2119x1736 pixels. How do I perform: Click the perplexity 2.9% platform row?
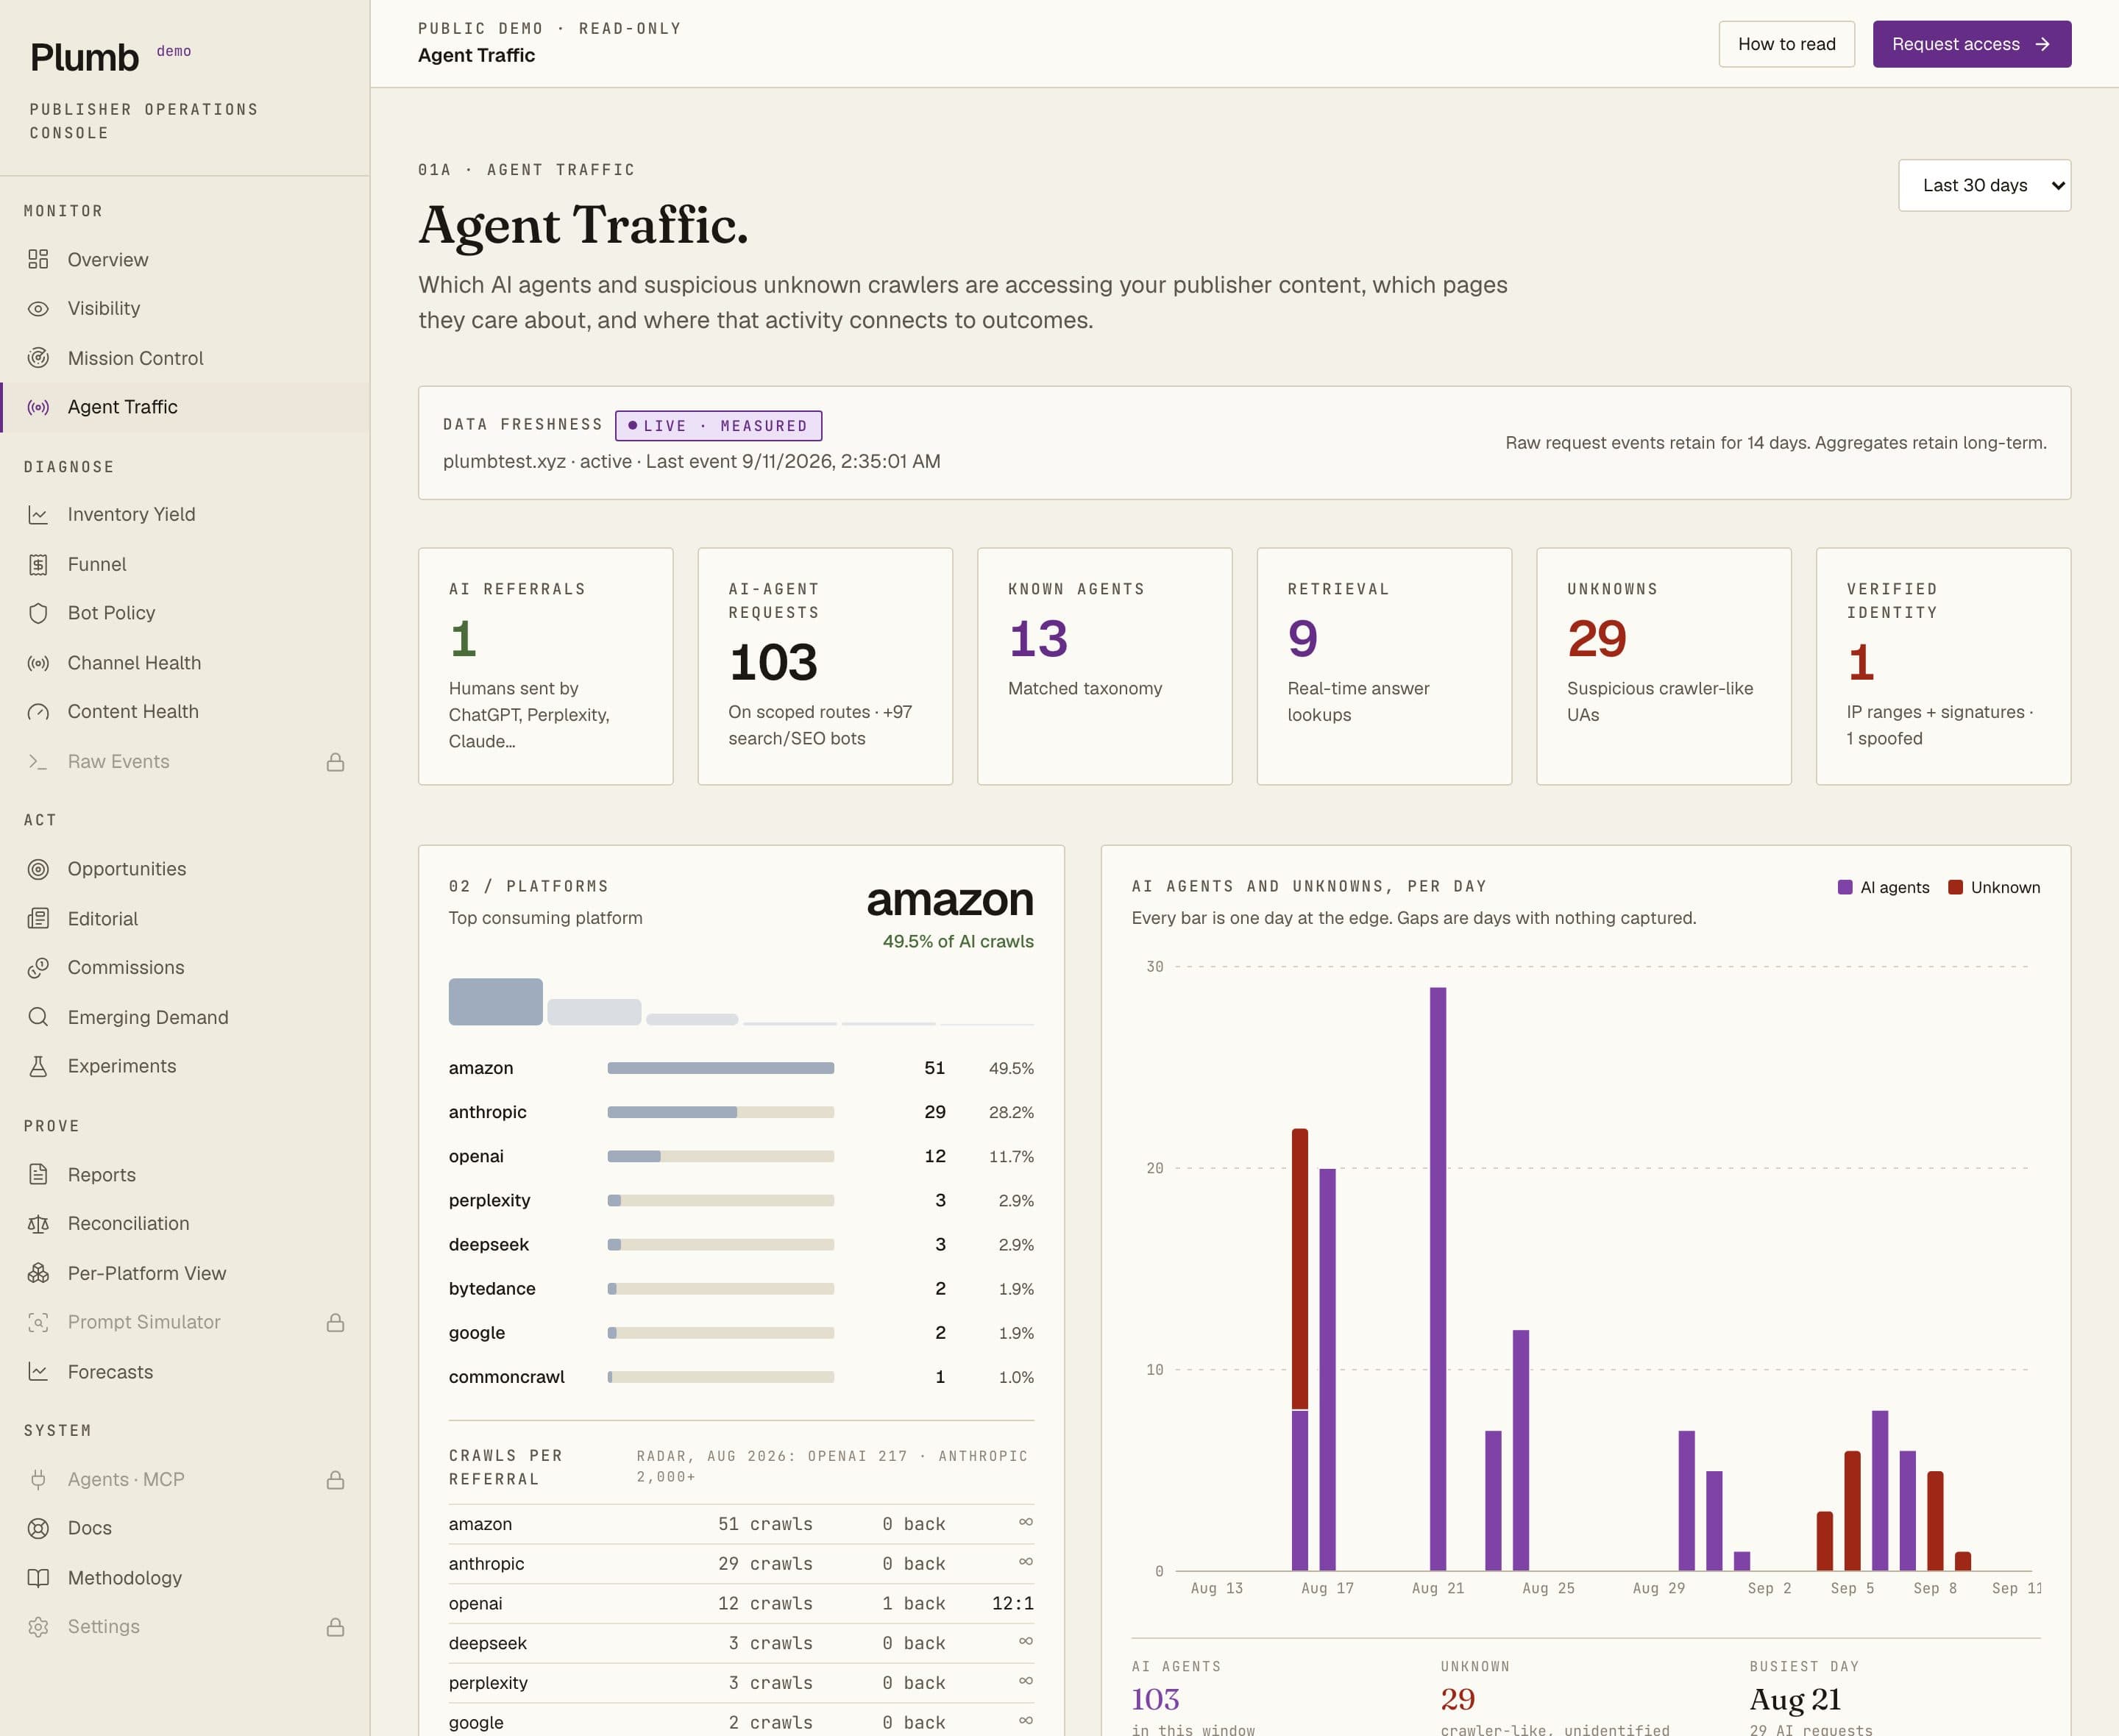[741, 1200]
